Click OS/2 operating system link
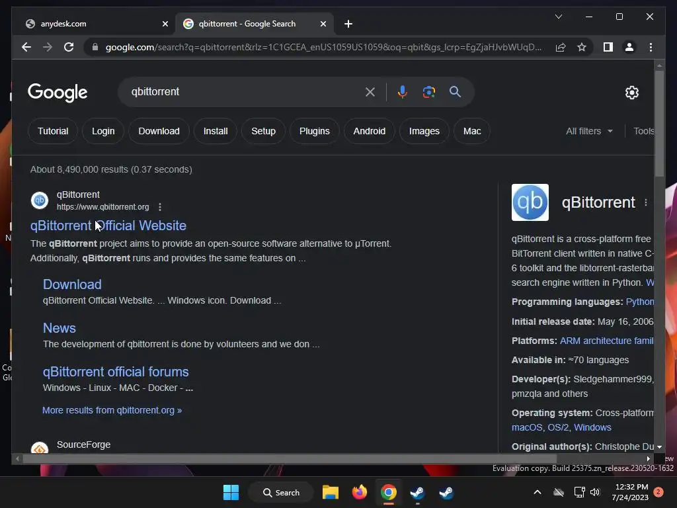 point(558,427)
